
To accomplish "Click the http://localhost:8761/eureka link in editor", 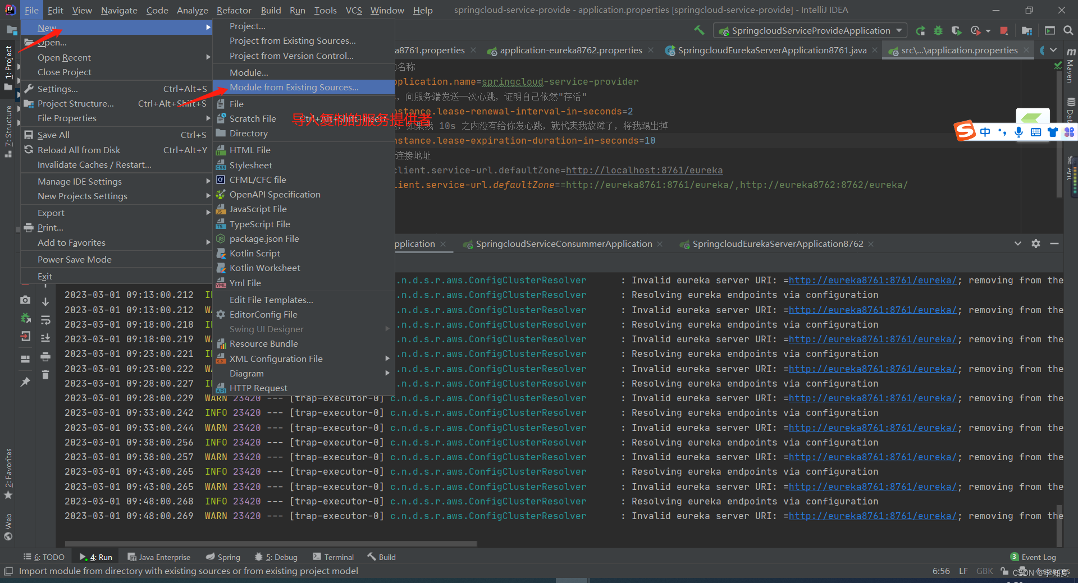I will 644,170.
